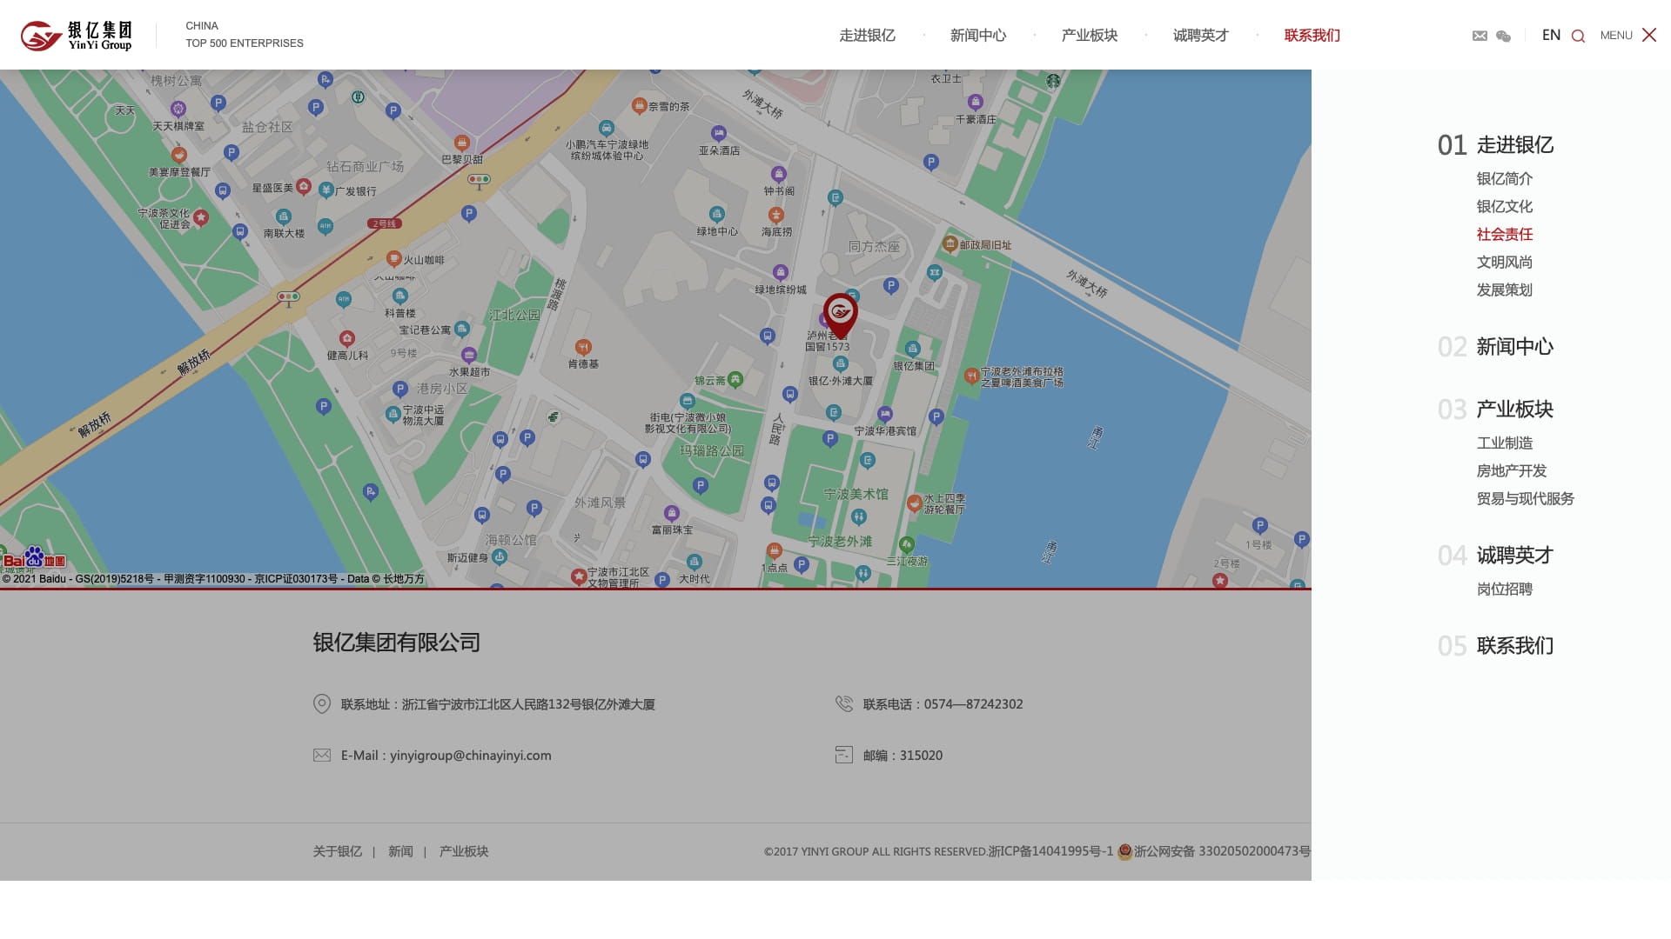
Task: Click the 宁波美术馆 label on map
Action: (x=856, y=494)
